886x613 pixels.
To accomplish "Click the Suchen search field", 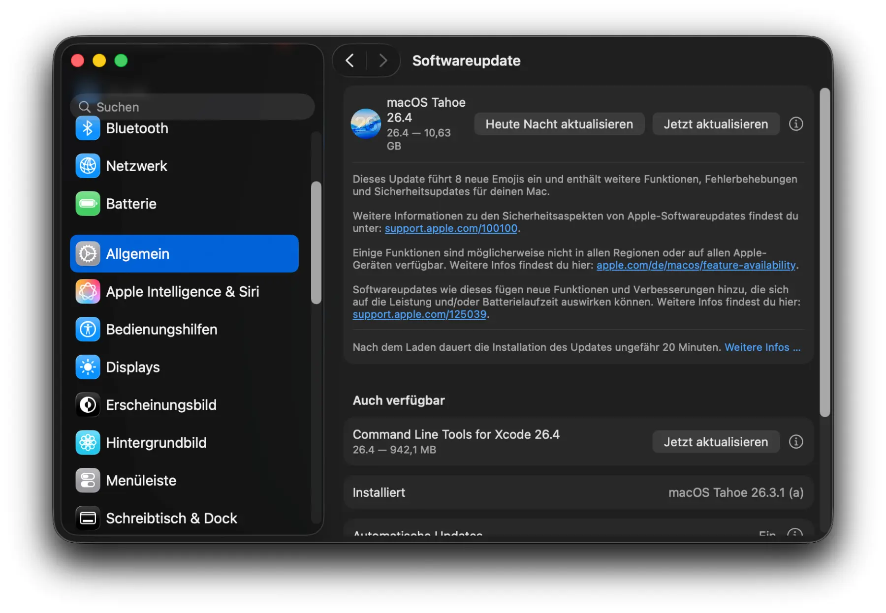I will pos(192,107).
